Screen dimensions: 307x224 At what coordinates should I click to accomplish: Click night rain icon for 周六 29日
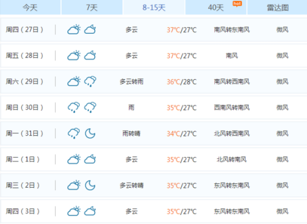pyautogui.click(x=90, y=82)
